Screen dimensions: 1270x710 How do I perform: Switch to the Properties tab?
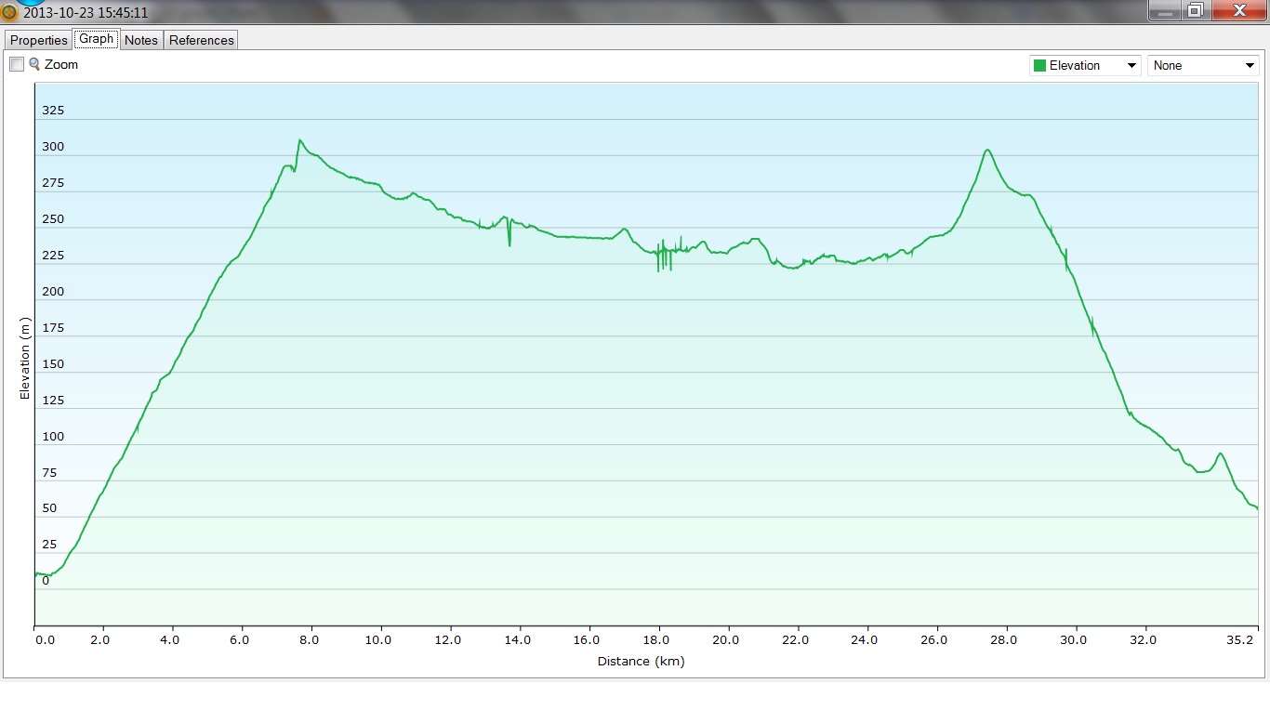pos(38,40)
